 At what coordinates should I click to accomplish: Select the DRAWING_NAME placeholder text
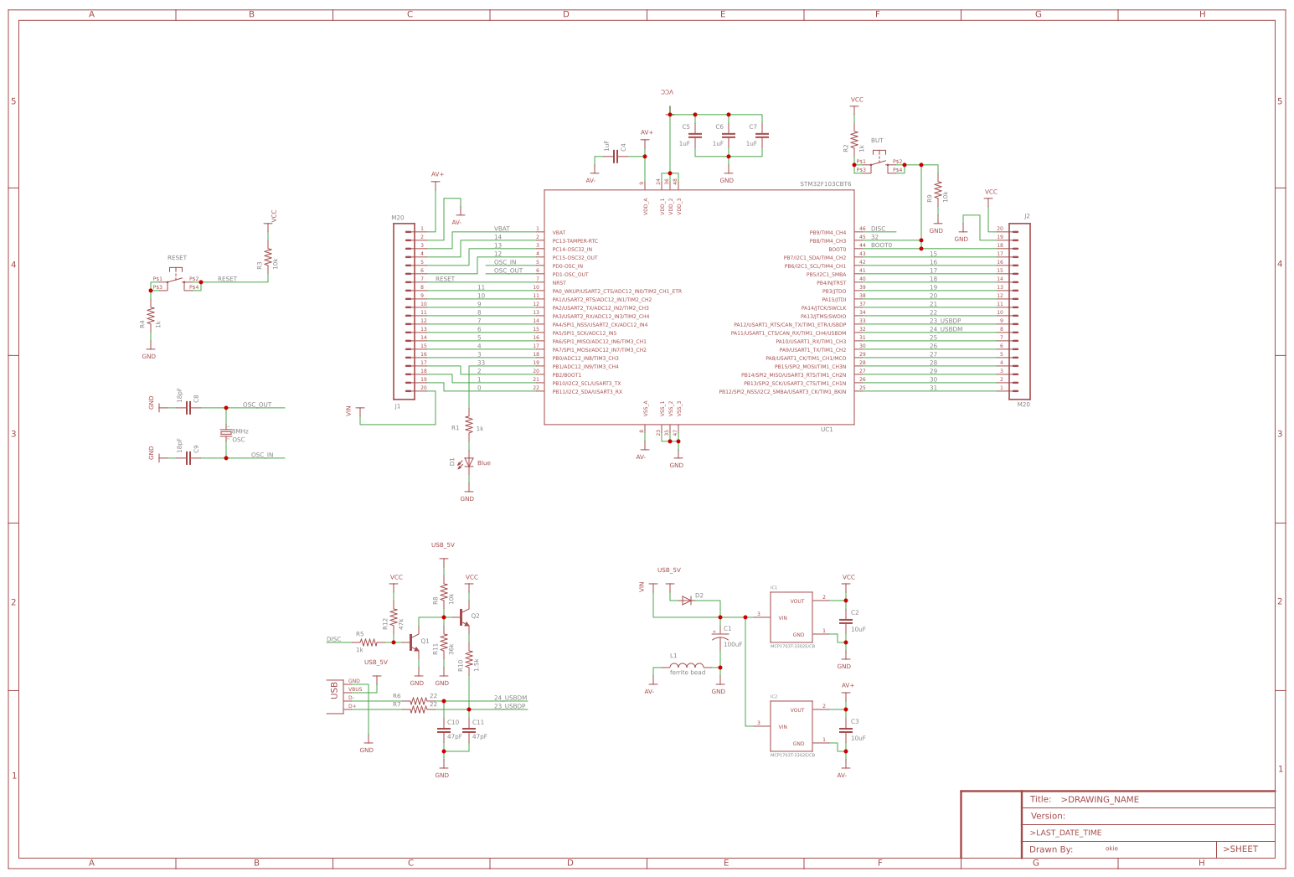(1102, 799)
